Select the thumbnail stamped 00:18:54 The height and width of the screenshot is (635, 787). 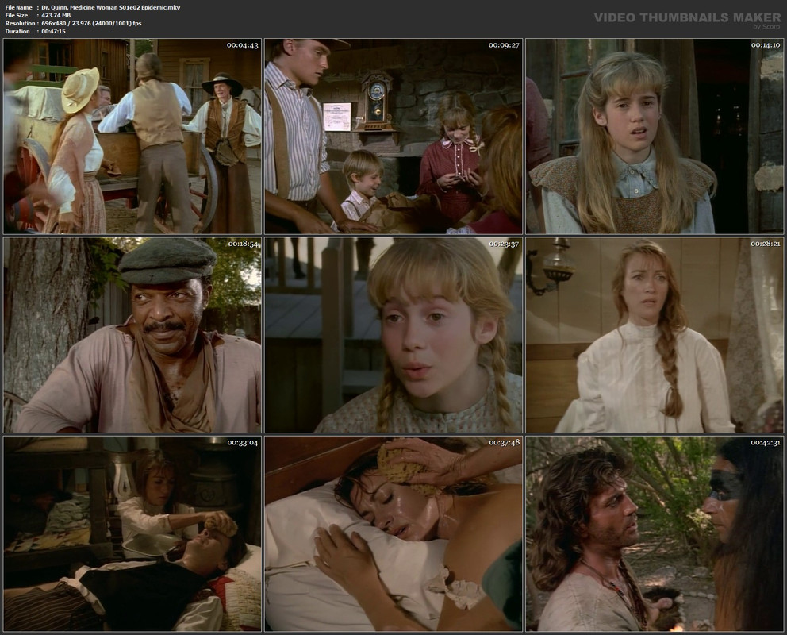(132, 335)
